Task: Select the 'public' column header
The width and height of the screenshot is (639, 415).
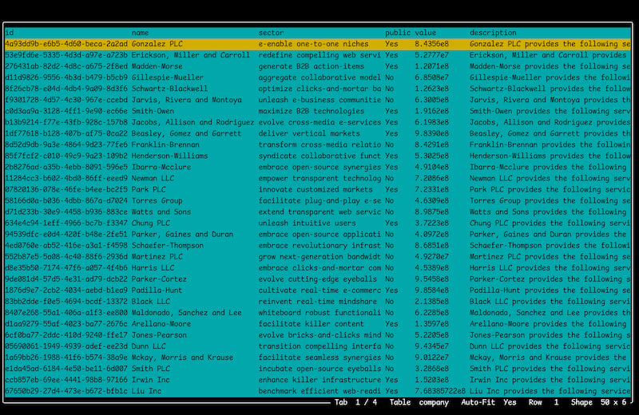Action: point(398,33)
